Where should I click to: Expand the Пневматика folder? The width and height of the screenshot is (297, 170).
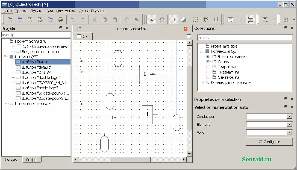point(208,72)
